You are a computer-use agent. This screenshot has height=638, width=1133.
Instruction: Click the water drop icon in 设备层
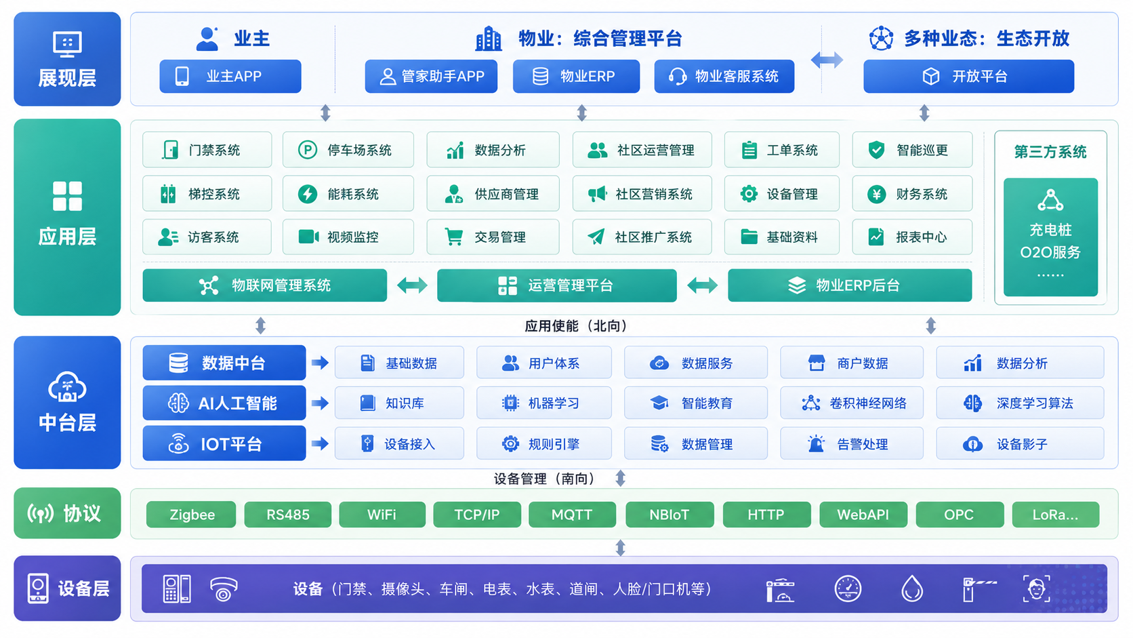pos(912,589)
